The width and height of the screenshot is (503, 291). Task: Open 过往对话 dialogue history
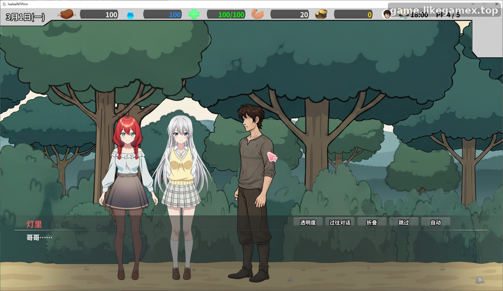[340, 222]
